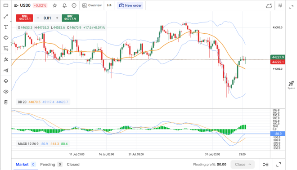Switch to the Closed tab
Viewport: 297px width, 170px height.
click(73, 164)
